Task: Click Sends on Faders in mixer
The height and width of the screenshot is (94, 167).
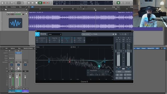Action: pyautogui.click(x=28, y=48)
